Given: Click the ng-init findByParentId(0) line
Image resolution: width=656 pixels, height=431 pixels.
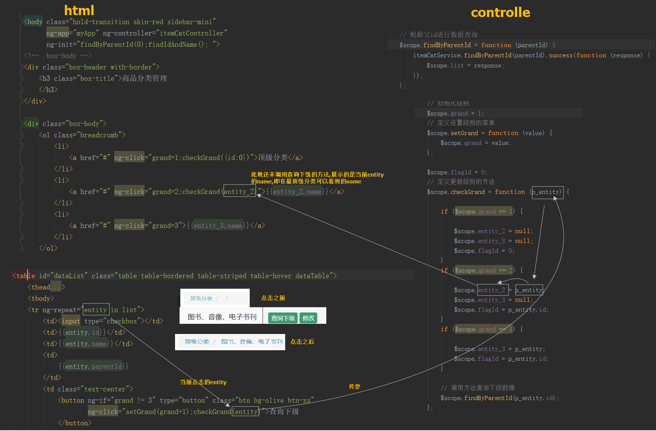Looking at the screenshot, I should 133,45.
